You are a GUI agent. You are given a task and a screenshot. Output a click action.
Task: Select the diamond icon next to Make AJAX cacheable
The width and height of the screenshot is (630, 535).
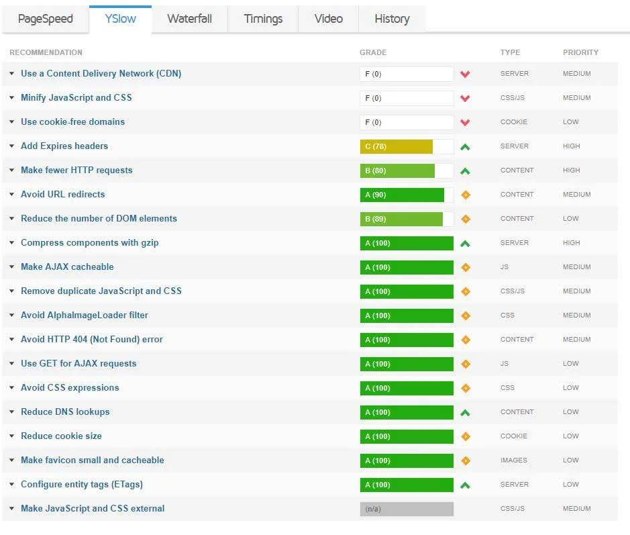[465, 267]
